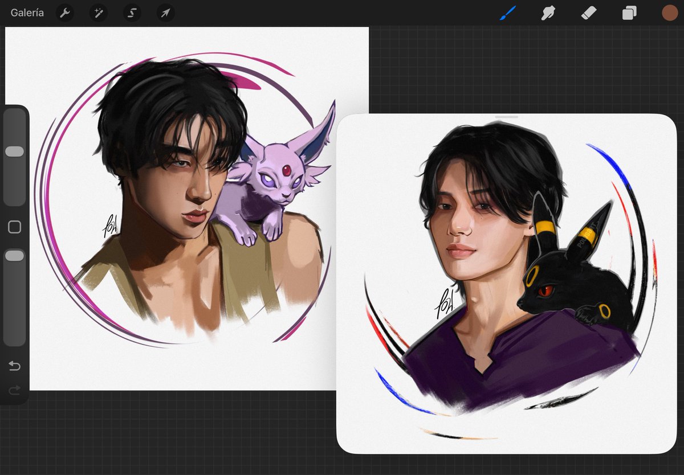This screenshot has width=684, height=475.
Task: Tap the square modify button in sidebar
Action: tap(14, 227)
